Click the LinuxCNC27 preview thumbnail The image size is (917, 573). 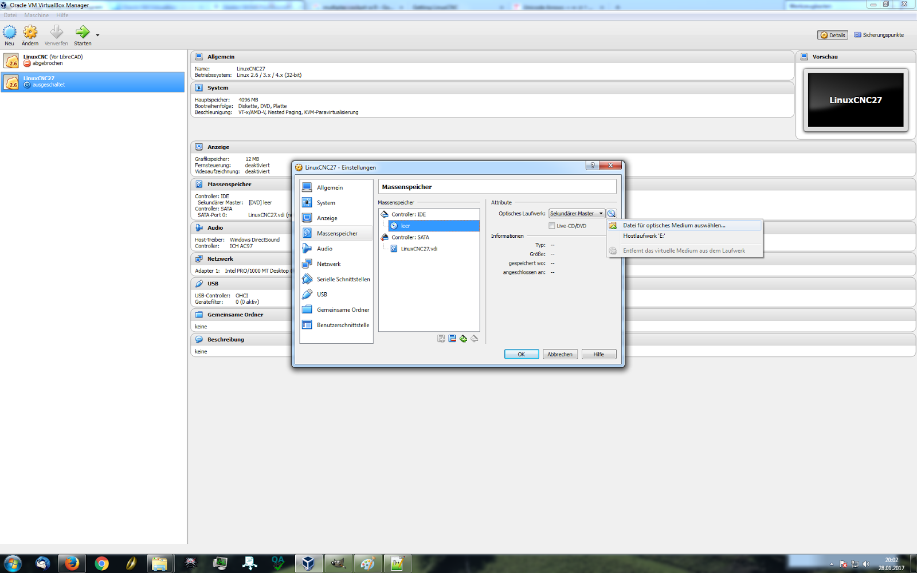click(856, 100)
